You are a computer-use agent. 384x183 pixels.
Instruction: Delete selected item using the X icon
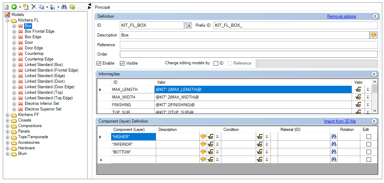34,7
